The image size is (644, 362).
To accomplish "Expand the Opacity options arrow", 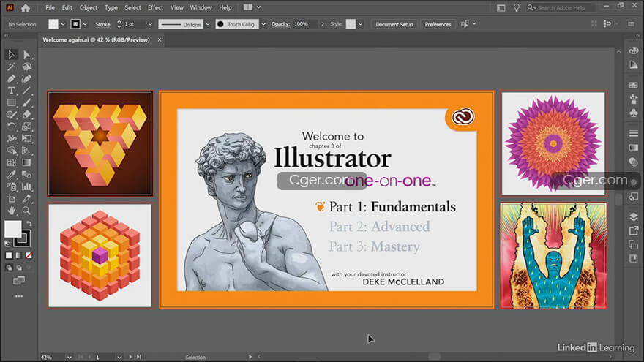I will click(x=323, y=24).
